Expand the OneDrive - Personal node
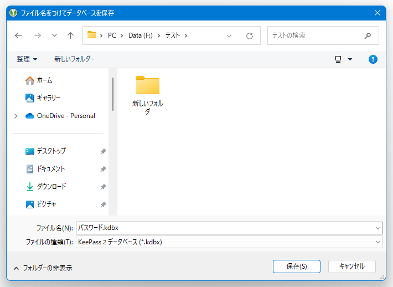The image size is (393, 287). point(16,116)
